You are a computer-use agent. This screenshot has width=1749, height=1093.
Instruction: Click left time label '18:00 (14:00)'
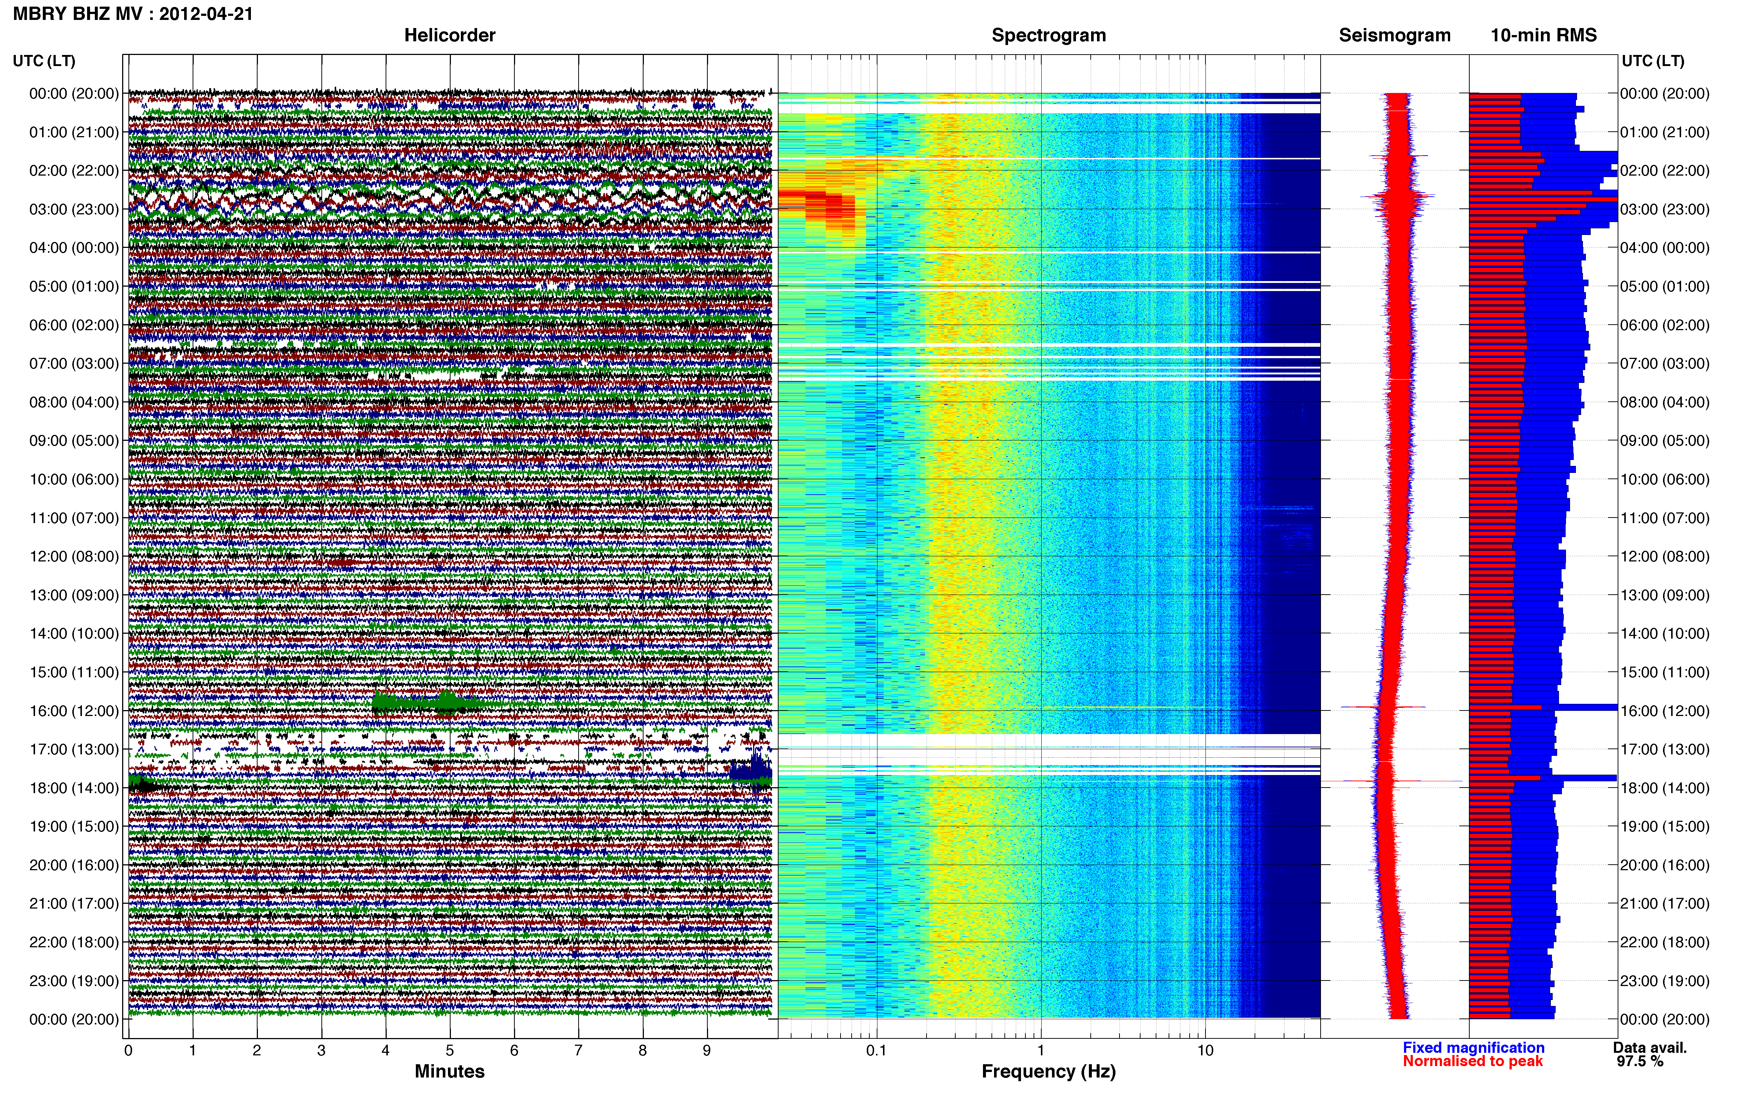click(74, 788)
